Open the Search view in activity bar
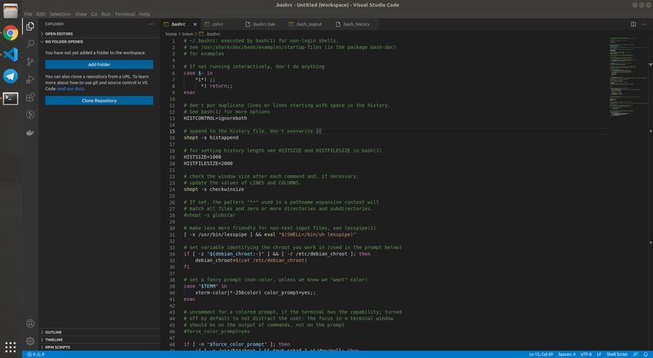 (x=30, y=43)
